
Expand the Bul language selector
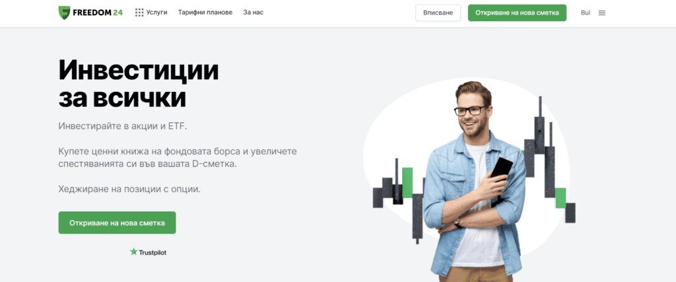pyautogui.click(x=586, y=13)
